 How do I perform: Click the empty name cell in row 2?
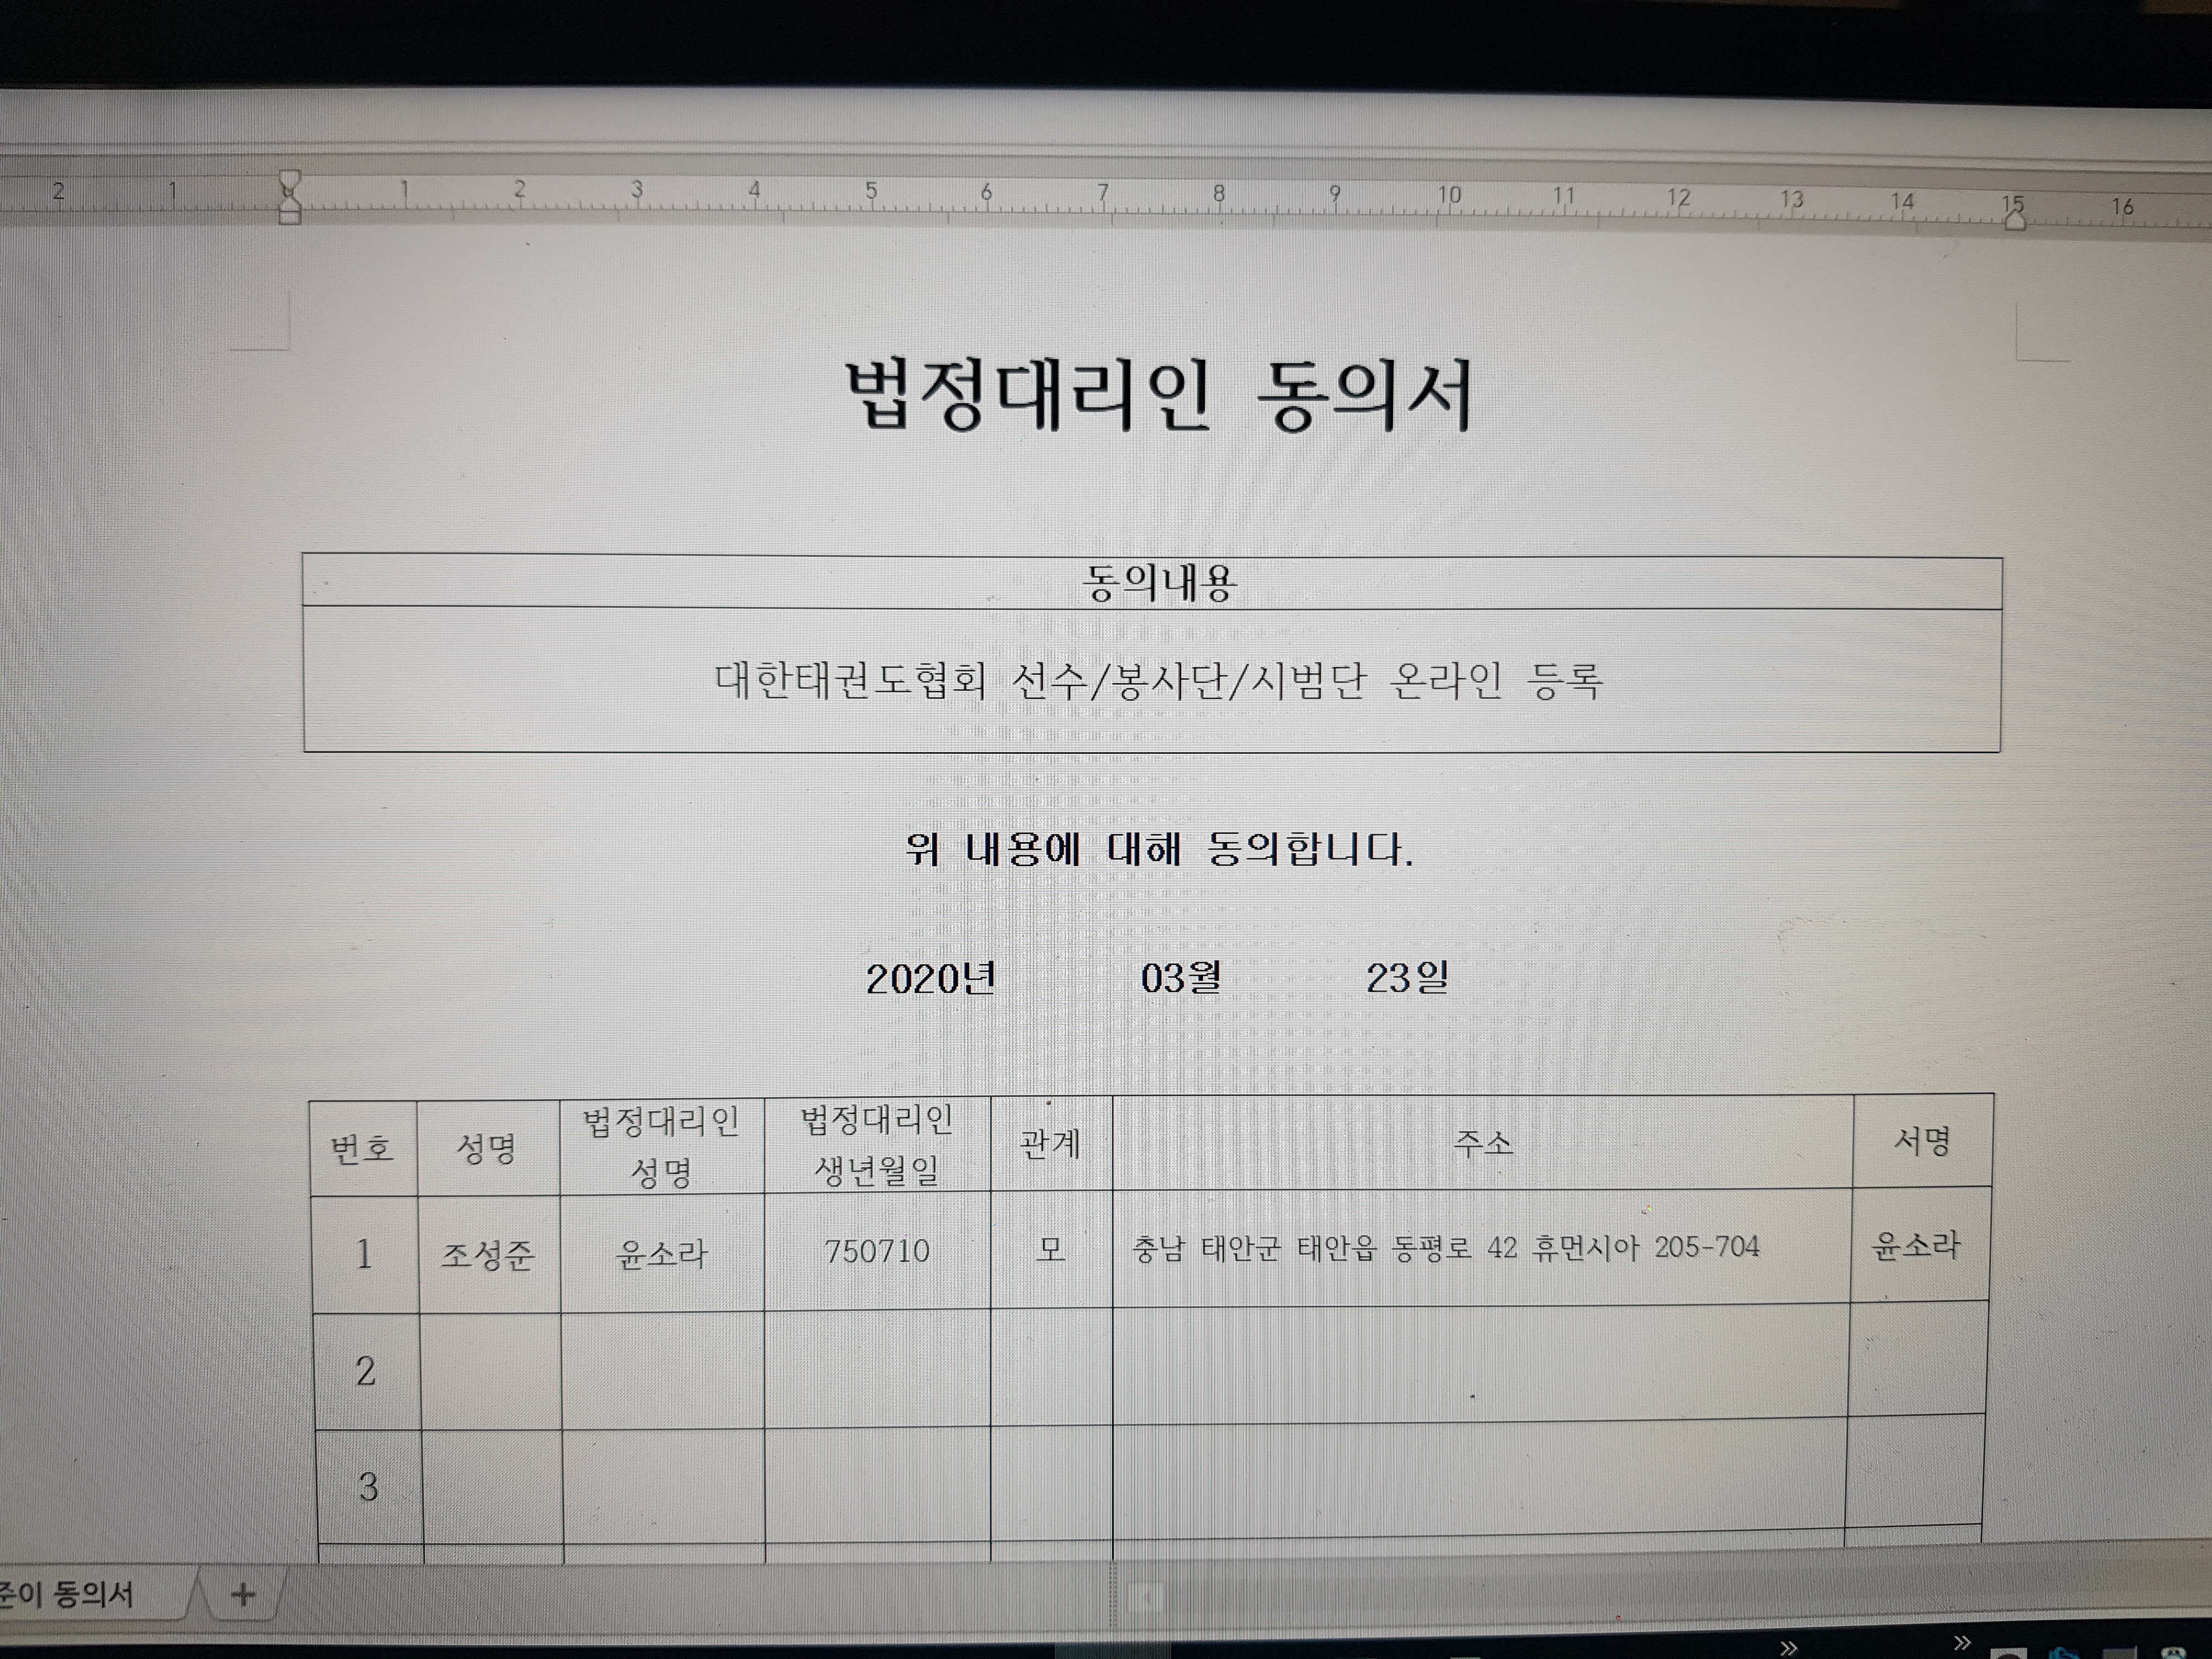(x=490, y=1370)
